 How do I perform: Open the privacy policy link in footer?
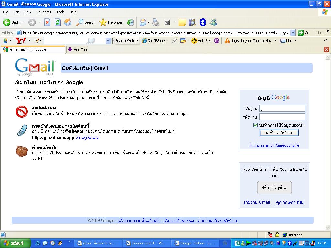[x=139, y=220]
